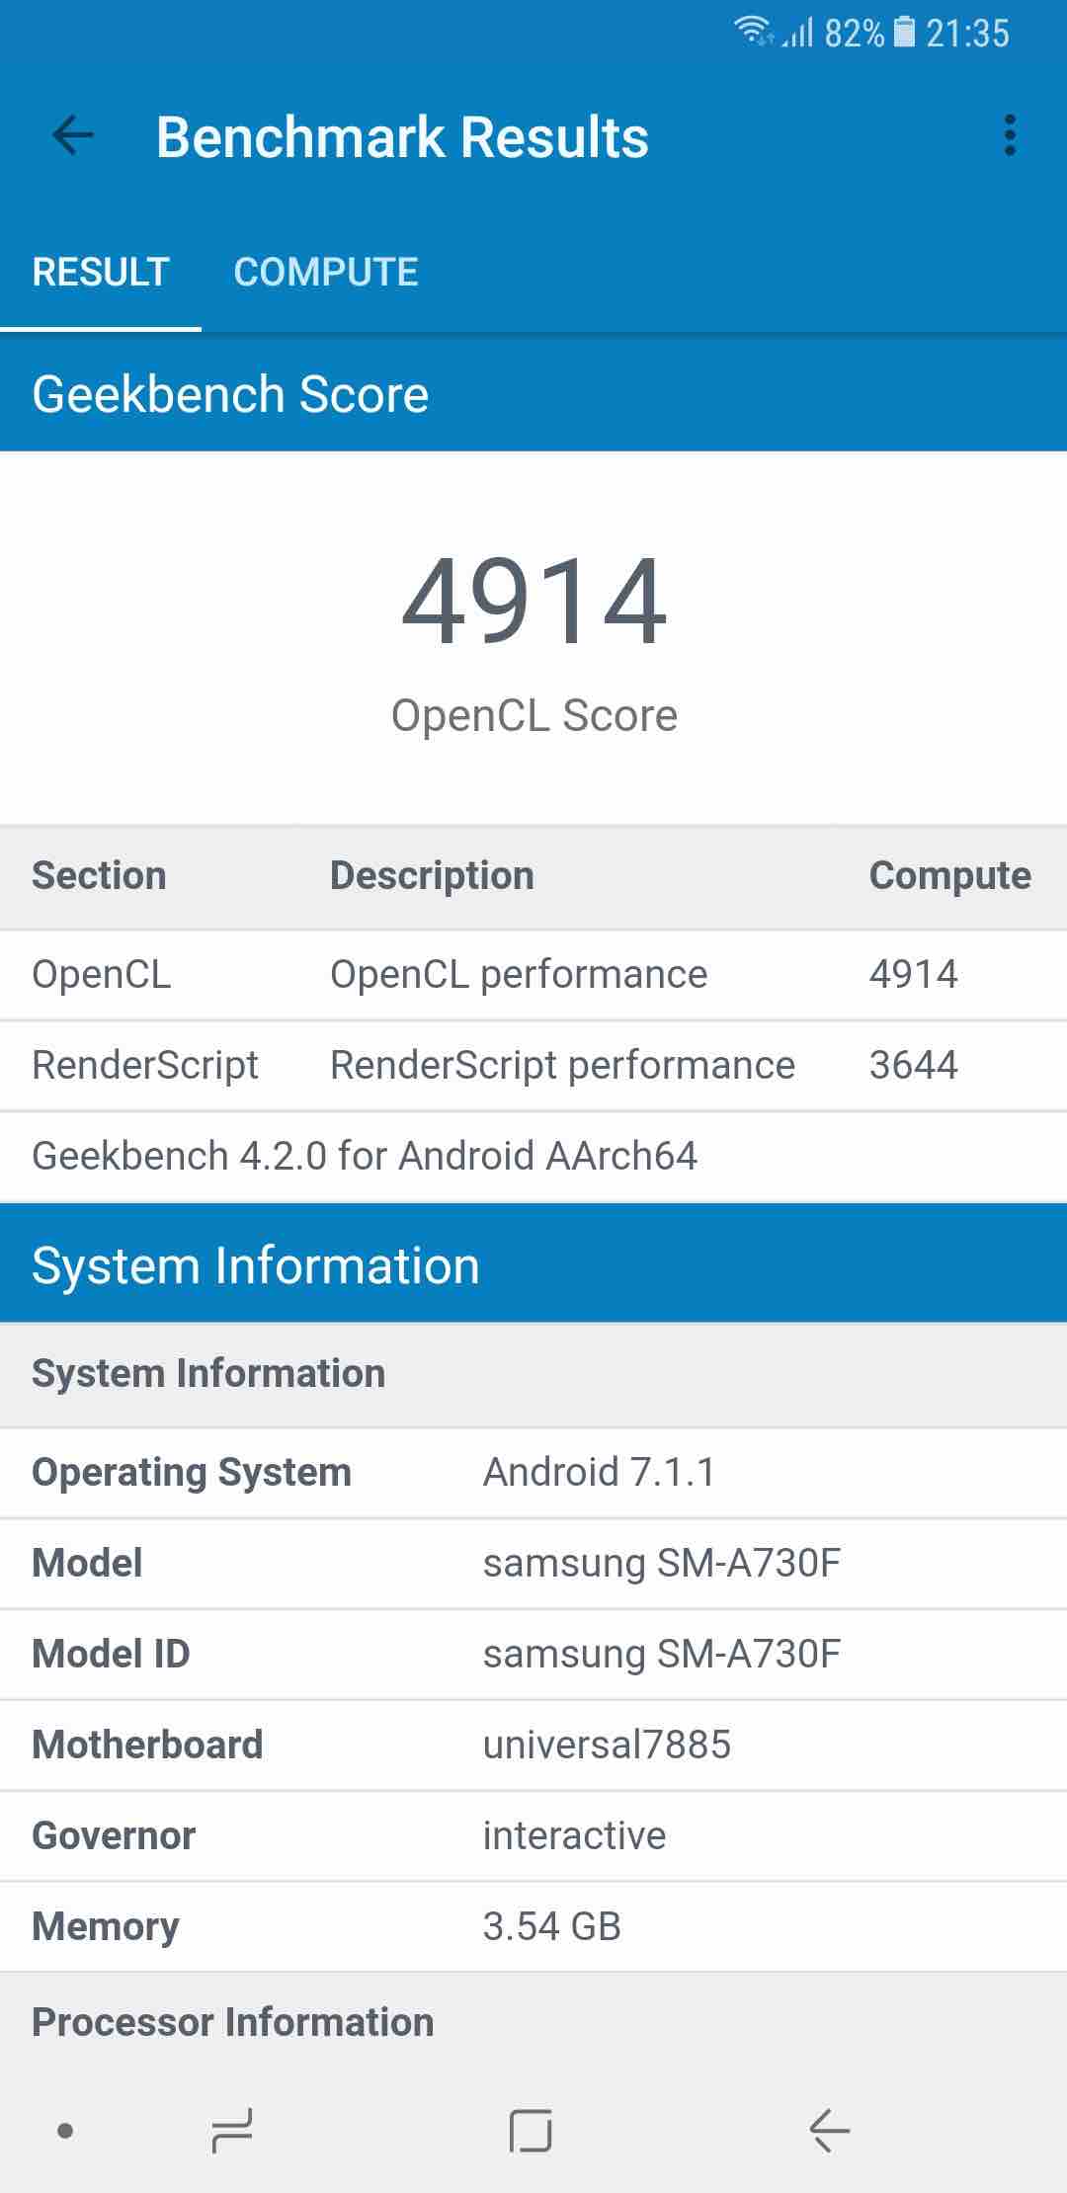Image resolution: width=1067 pixels, height=2193 pixels.
Task: Select the Operating System Android 7.1.1 row
Action: pyautogui.click(x=533, y=1473)
